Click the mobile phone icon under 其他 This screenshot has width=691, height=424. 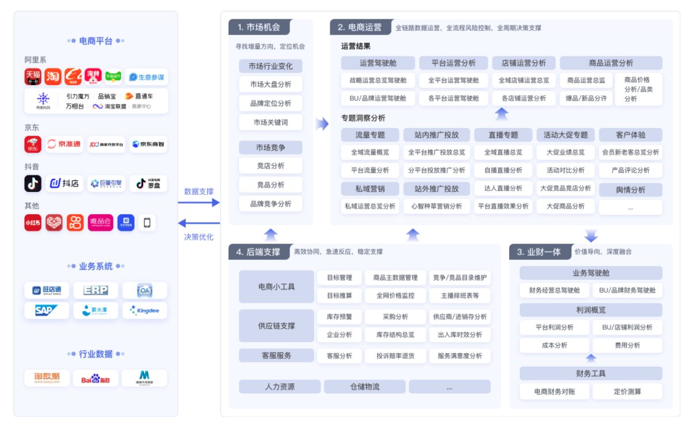147,222
